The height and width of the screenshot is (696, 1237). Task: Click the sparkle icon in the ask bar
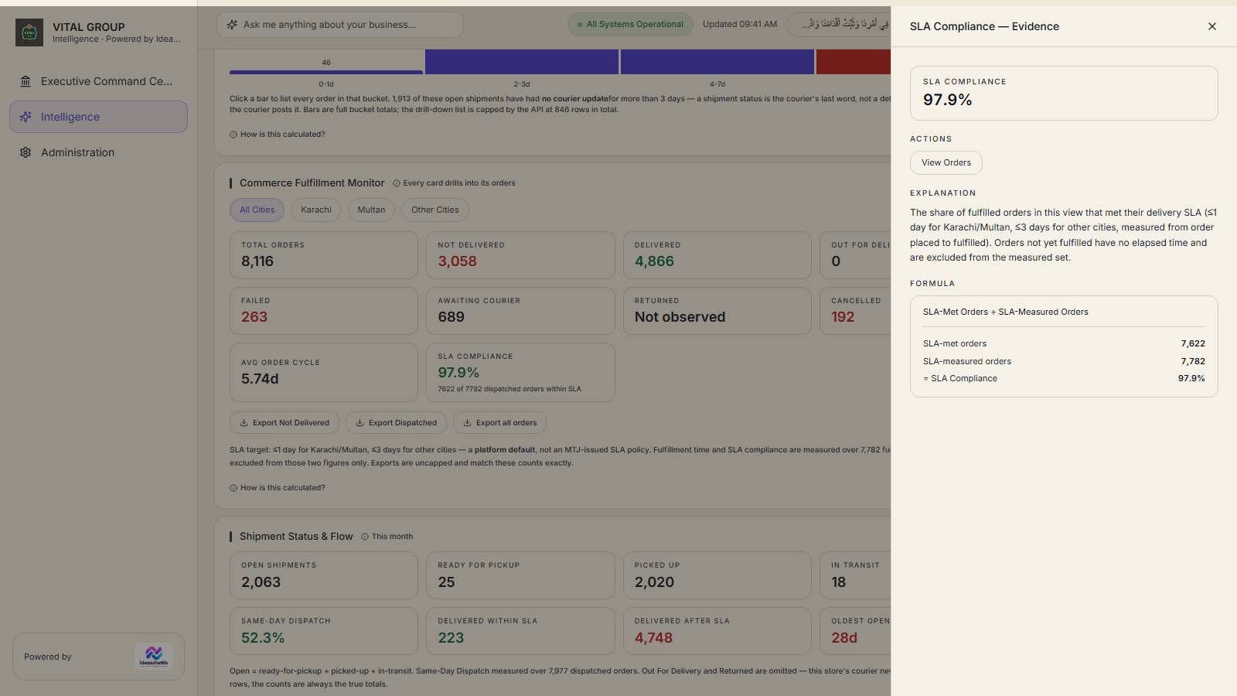[232, 25]
